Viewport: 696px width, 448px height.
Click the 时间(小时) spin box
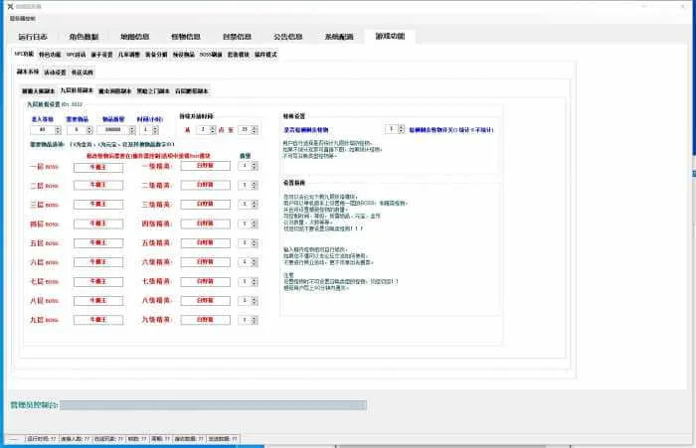tap(149, 130)
